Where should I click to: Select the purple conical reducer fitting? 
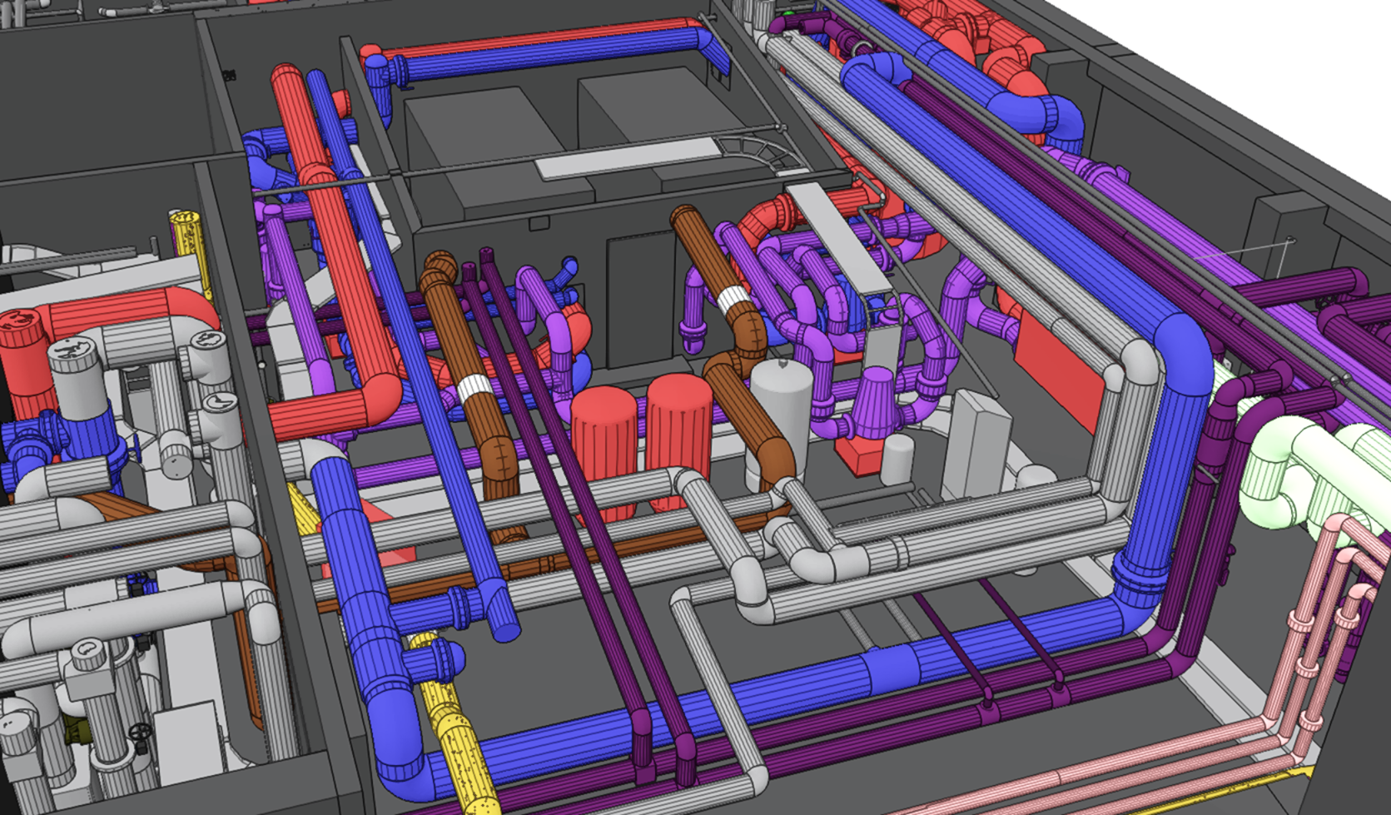coord(872,399)
